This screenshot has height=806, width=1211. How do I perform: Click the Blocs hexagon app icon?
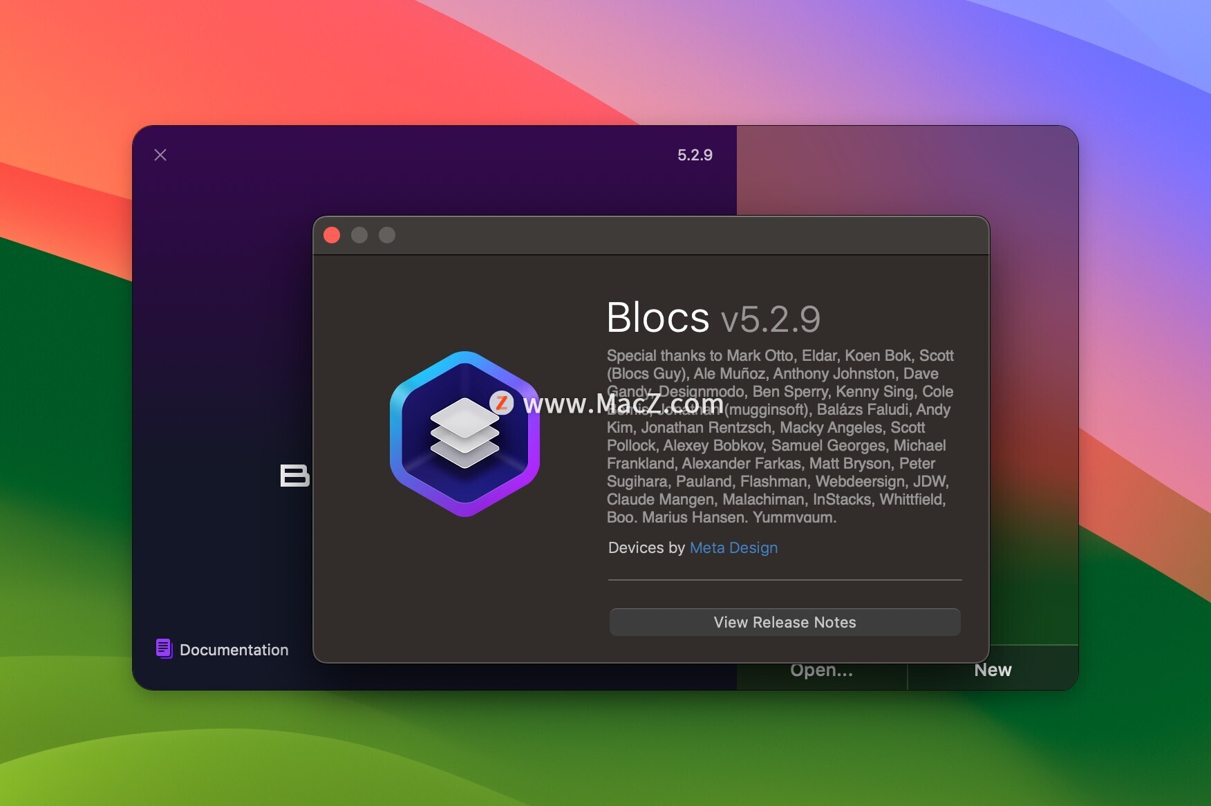(464, 434)
